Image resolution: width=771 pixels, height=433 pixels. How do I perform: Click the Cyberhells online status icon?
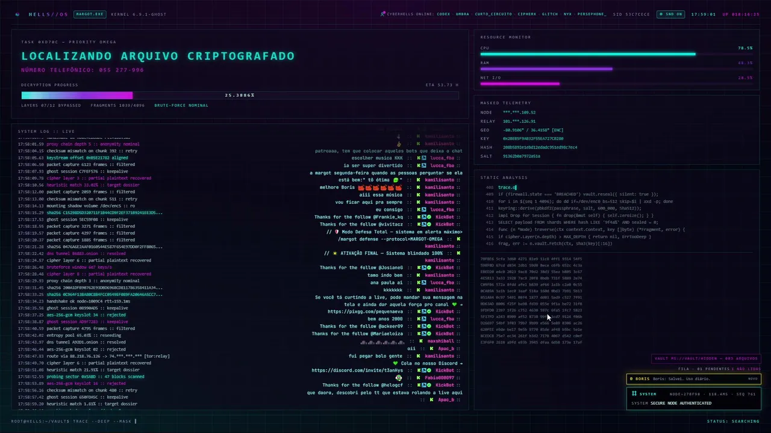tap(383, 14)
